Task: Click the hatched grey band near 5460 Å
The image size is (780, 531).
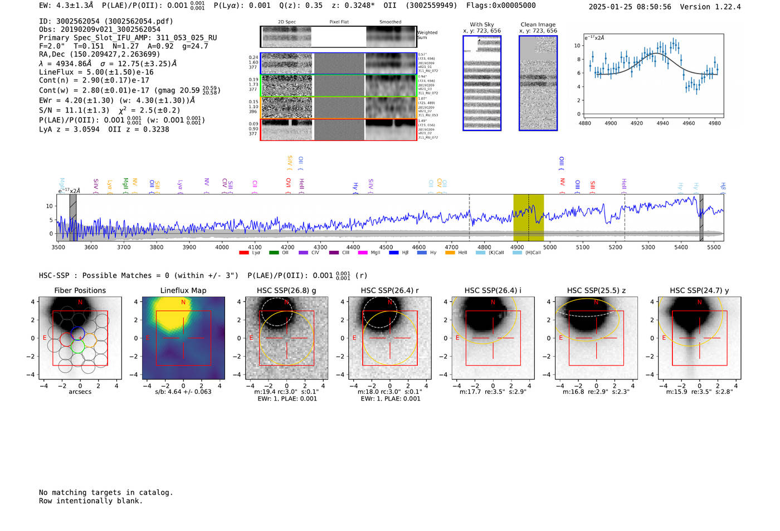Action: 701,217
